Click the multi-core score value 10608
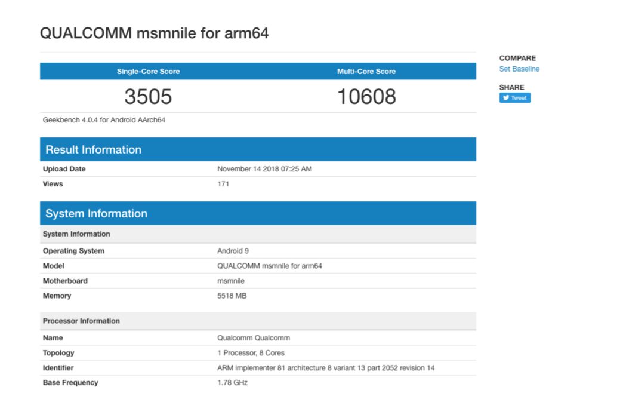 pyautogui.click(x=366, y=96)
